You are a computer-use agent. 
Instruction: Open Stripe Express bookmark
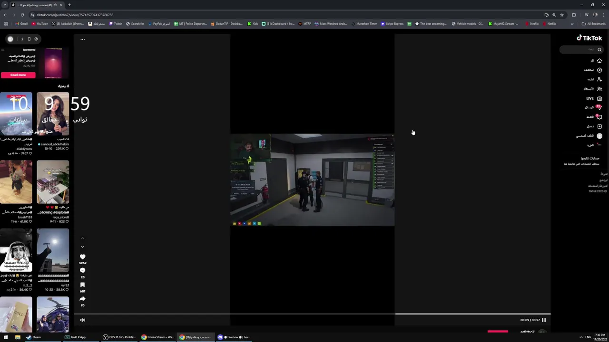point(392,24)
